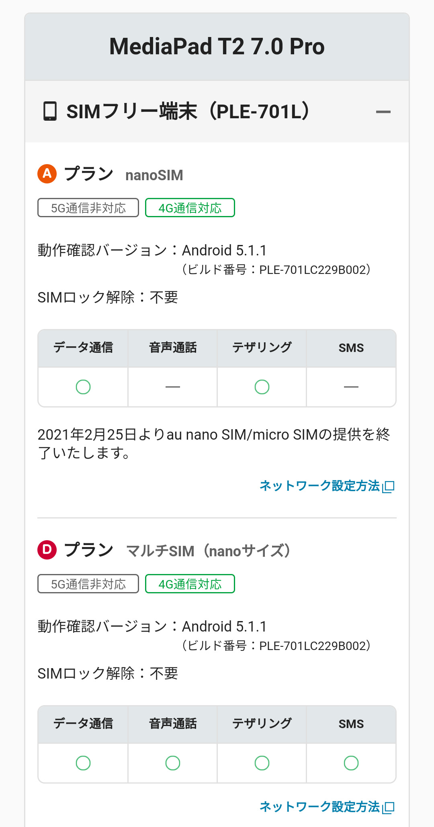434x827 pixels.
Task: Open the D plan ネットワーク設定方法 link
Action: point(319,806)
